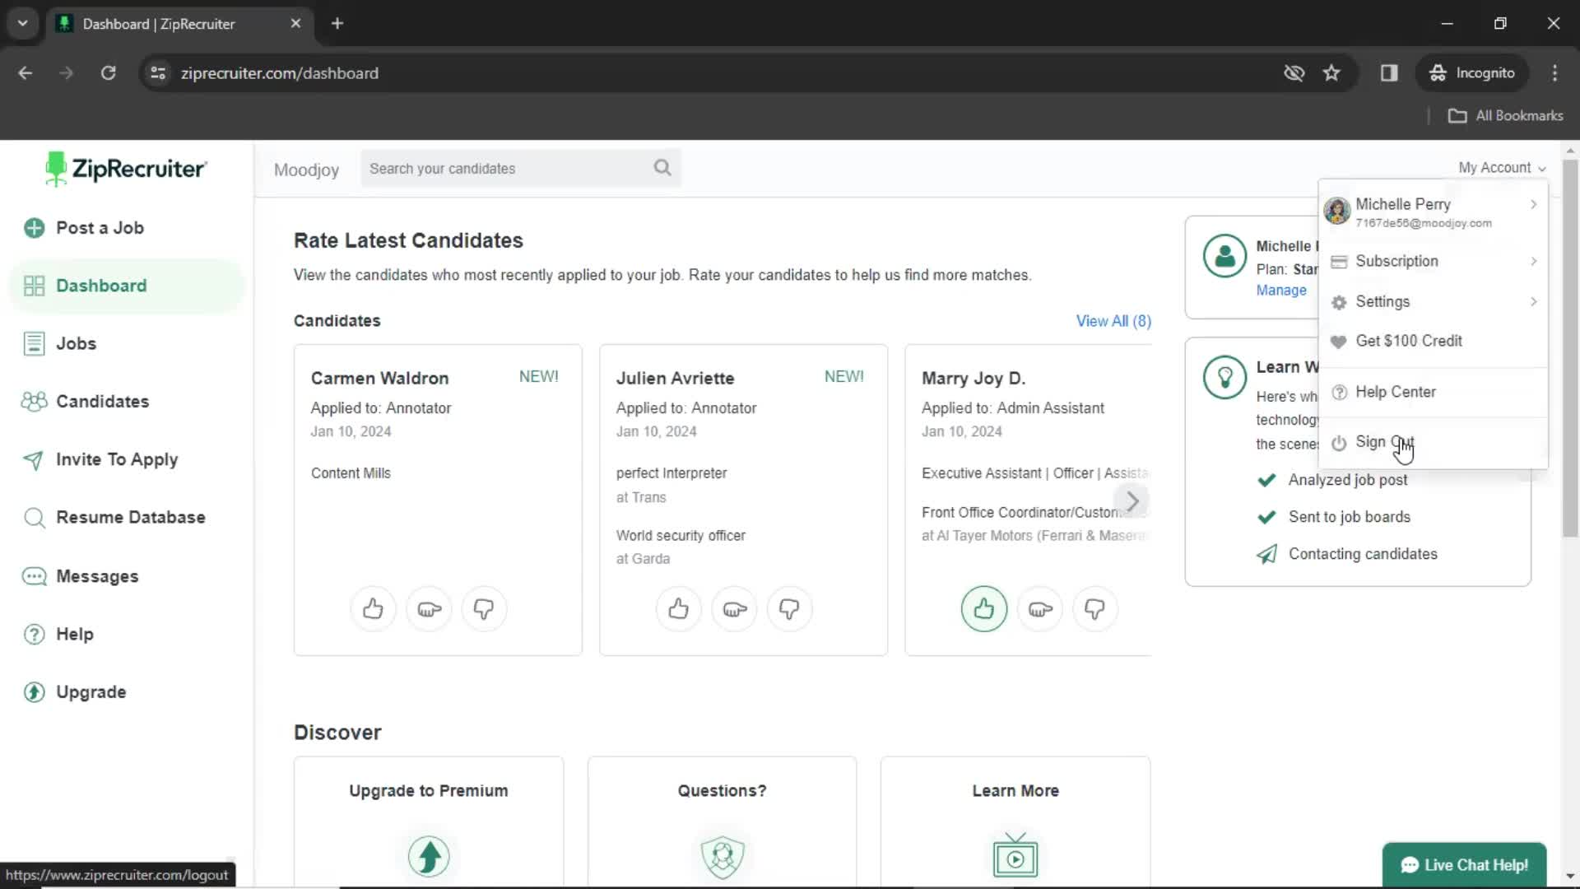Viewport: 1580px width, 889px height.
Task: Give Marry Joy D. a thumbs down
Action: point(1094,609)
